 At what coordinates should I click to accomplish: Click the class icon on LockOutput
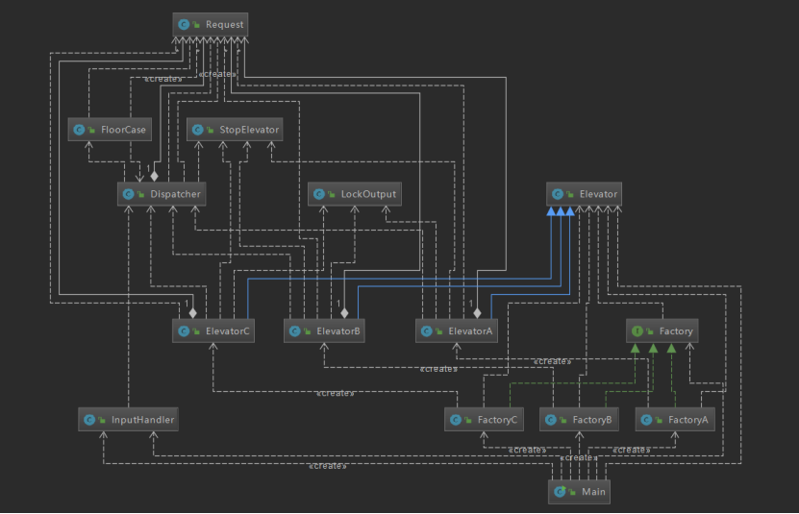[x=319, y=194]
